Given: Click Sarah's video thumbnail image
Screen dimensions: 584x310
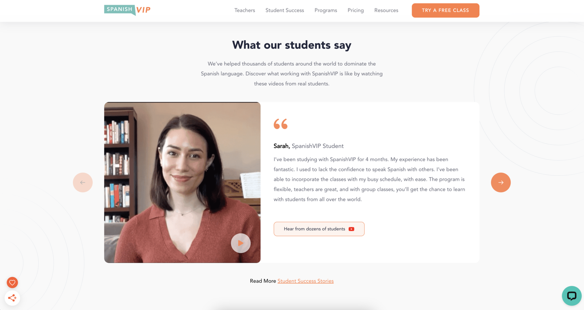Looking at the screenshot, I should [x=182, y=182].
